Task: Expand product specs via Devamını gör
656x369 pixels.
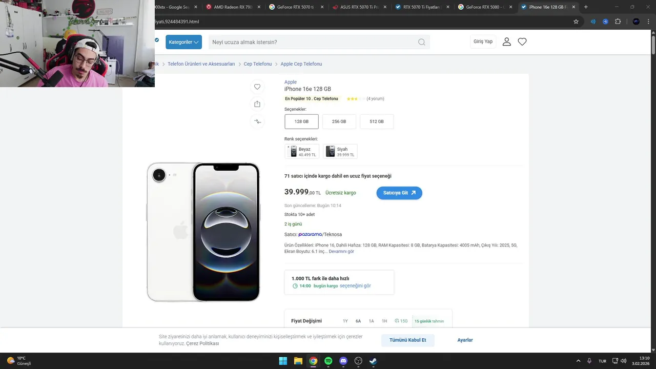Action: 341,251
